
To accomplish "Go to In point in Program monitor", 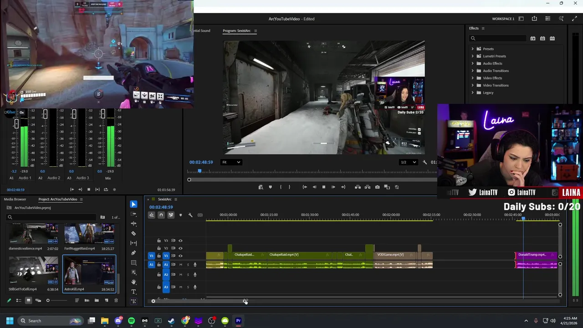I will click(x=304, y=187).
